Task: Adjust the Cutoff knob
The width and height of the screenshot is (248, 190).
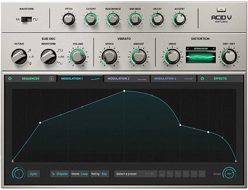Action: tap(91, 19)
